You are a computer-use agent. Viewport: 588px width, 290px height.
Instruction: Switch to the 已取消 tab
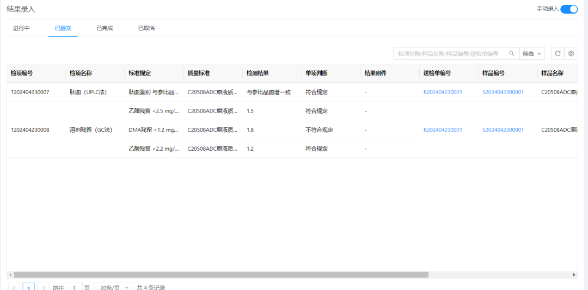pyautogui.click(x=146, y=28)
